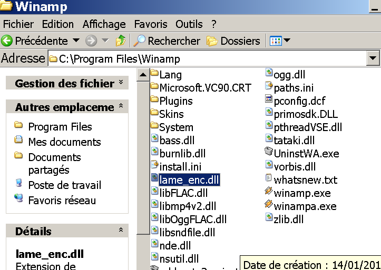
Task: Minimize the Winamp folder window
Action: tap(375, 6)
